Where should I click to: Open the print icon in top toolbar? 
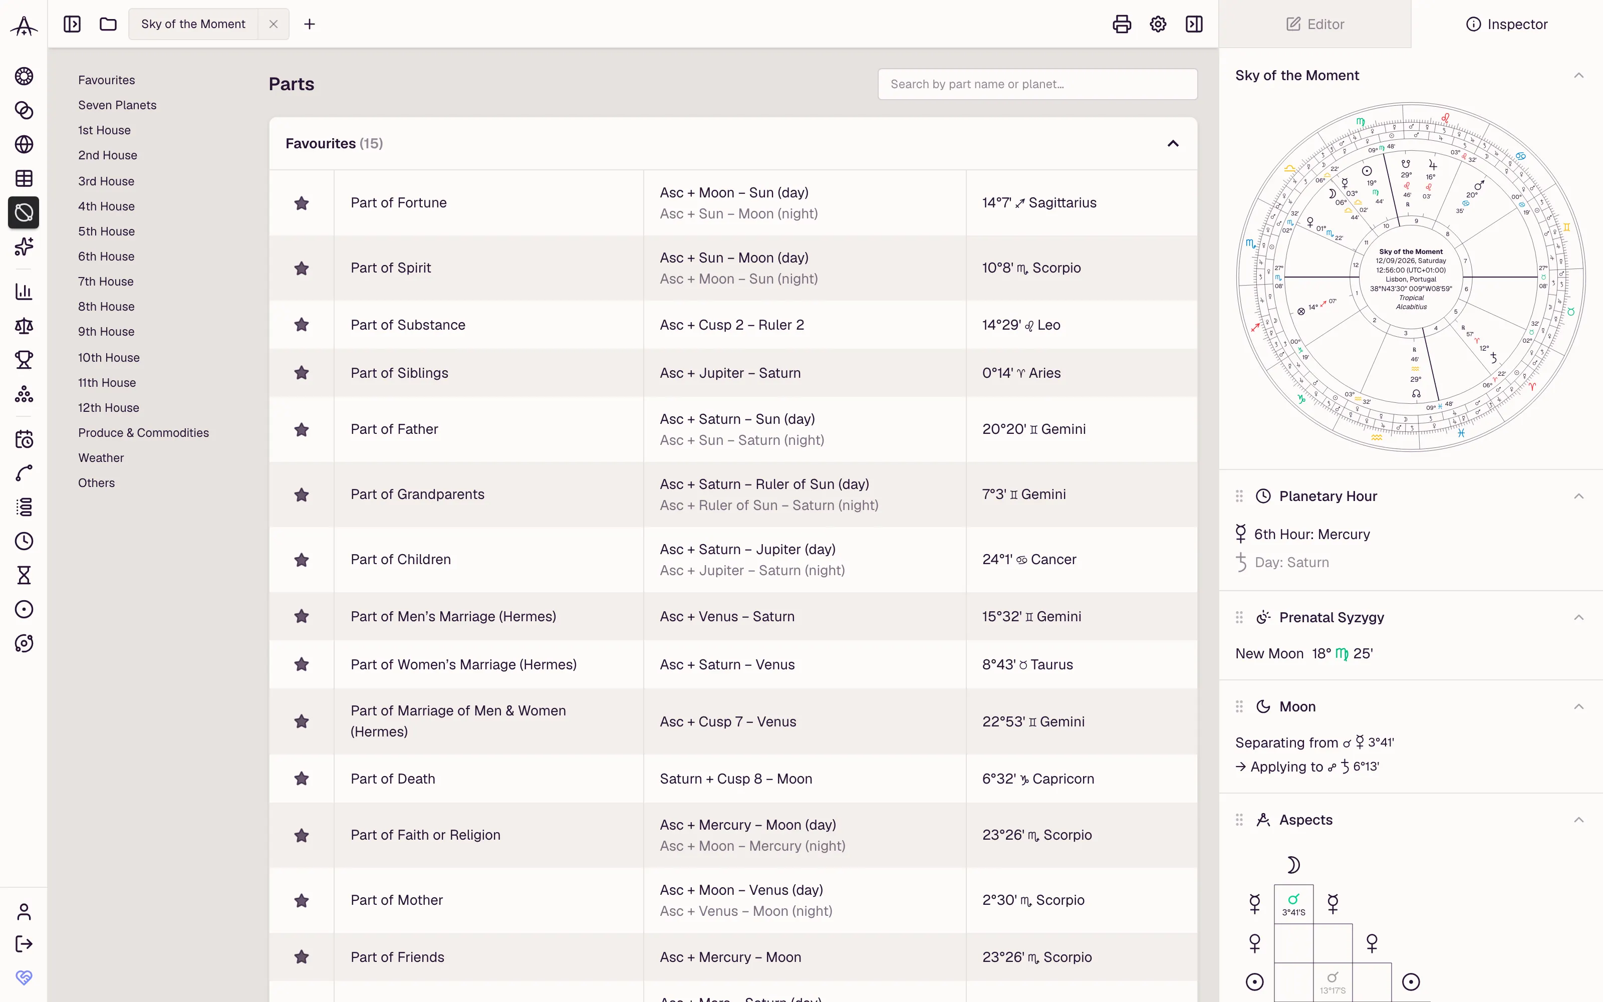click(1122, 25)
